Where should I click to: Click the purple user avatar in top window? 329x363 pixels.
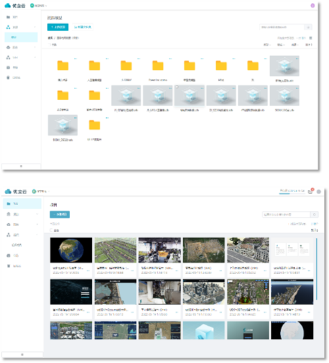tap(313, 5)
